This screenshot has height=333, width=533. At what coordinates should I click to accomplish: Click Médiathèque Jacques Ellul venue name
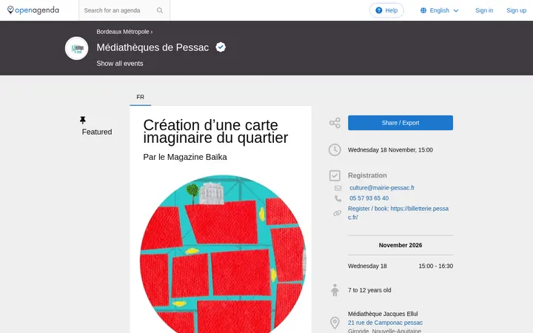tap(383, 314)
